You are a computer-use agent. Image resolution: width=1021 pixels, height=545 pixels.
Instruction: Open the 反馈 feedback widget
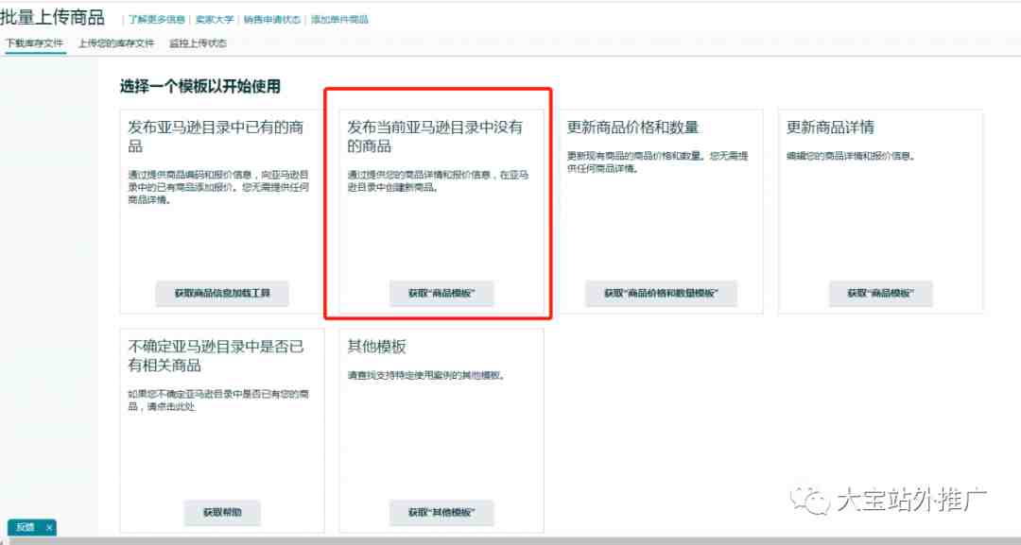tap(26, 527)
